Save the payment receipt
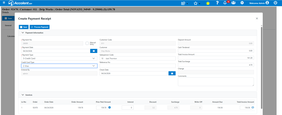Screen dimensions: 282x115 24,27
